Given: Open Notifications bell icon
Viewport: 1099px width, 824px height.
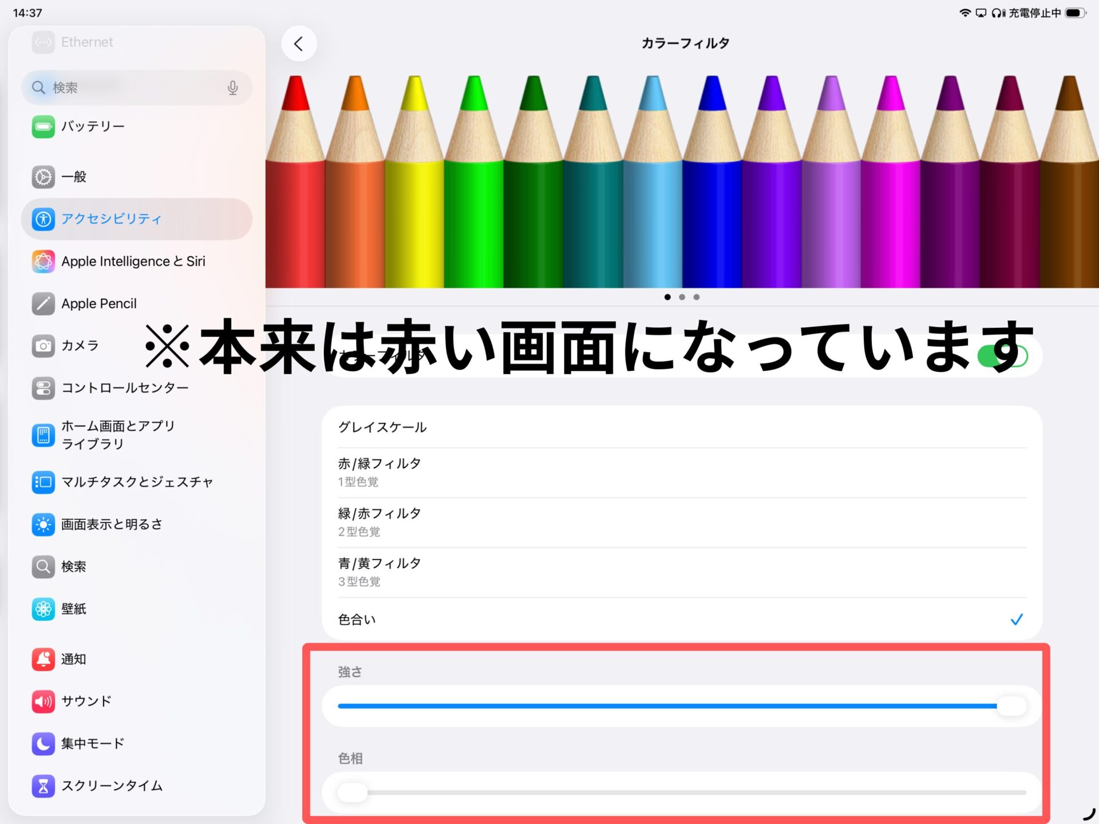Looking at the screenshot, I should (44, 659).
